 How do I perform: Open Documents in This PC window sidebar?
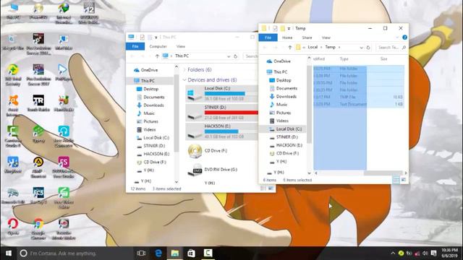150,97
